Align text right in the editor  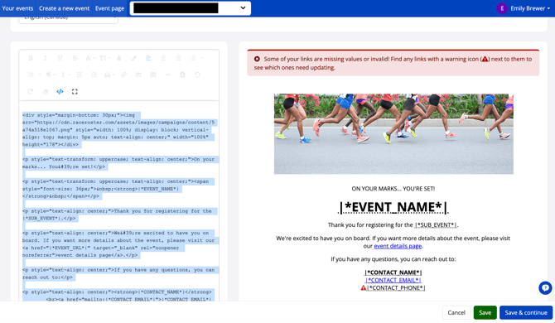click(x=178, y=58)
